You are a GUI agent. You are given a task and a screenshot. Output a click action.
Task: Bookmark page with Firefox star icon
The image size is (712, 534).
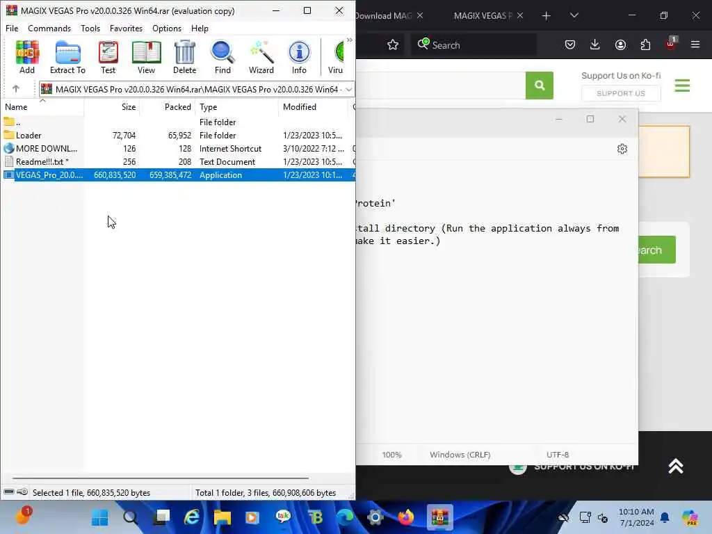pos(393,44)
